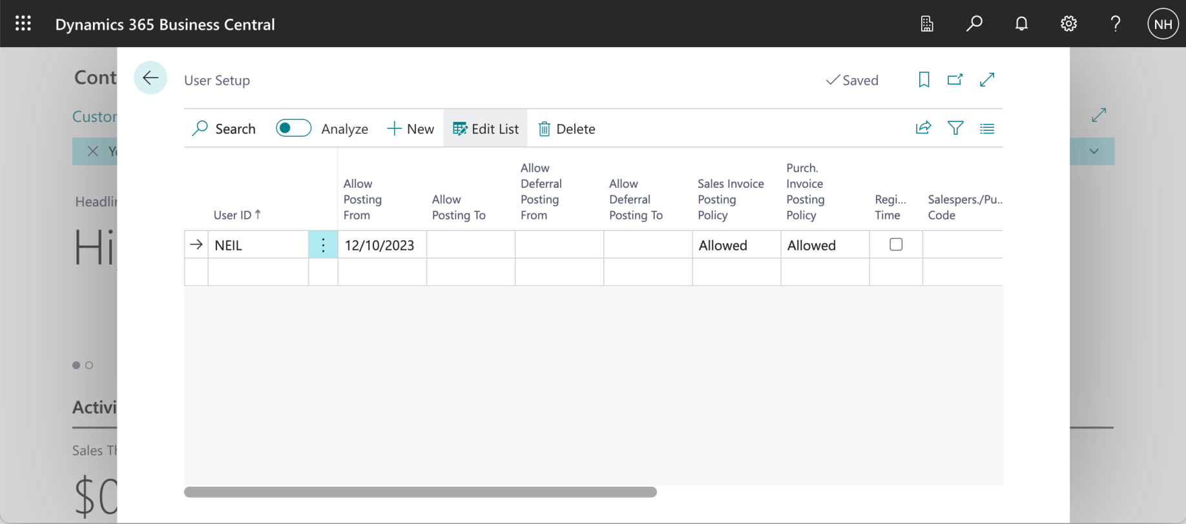Open User Setup in a new window

click(x=955, y=79)
